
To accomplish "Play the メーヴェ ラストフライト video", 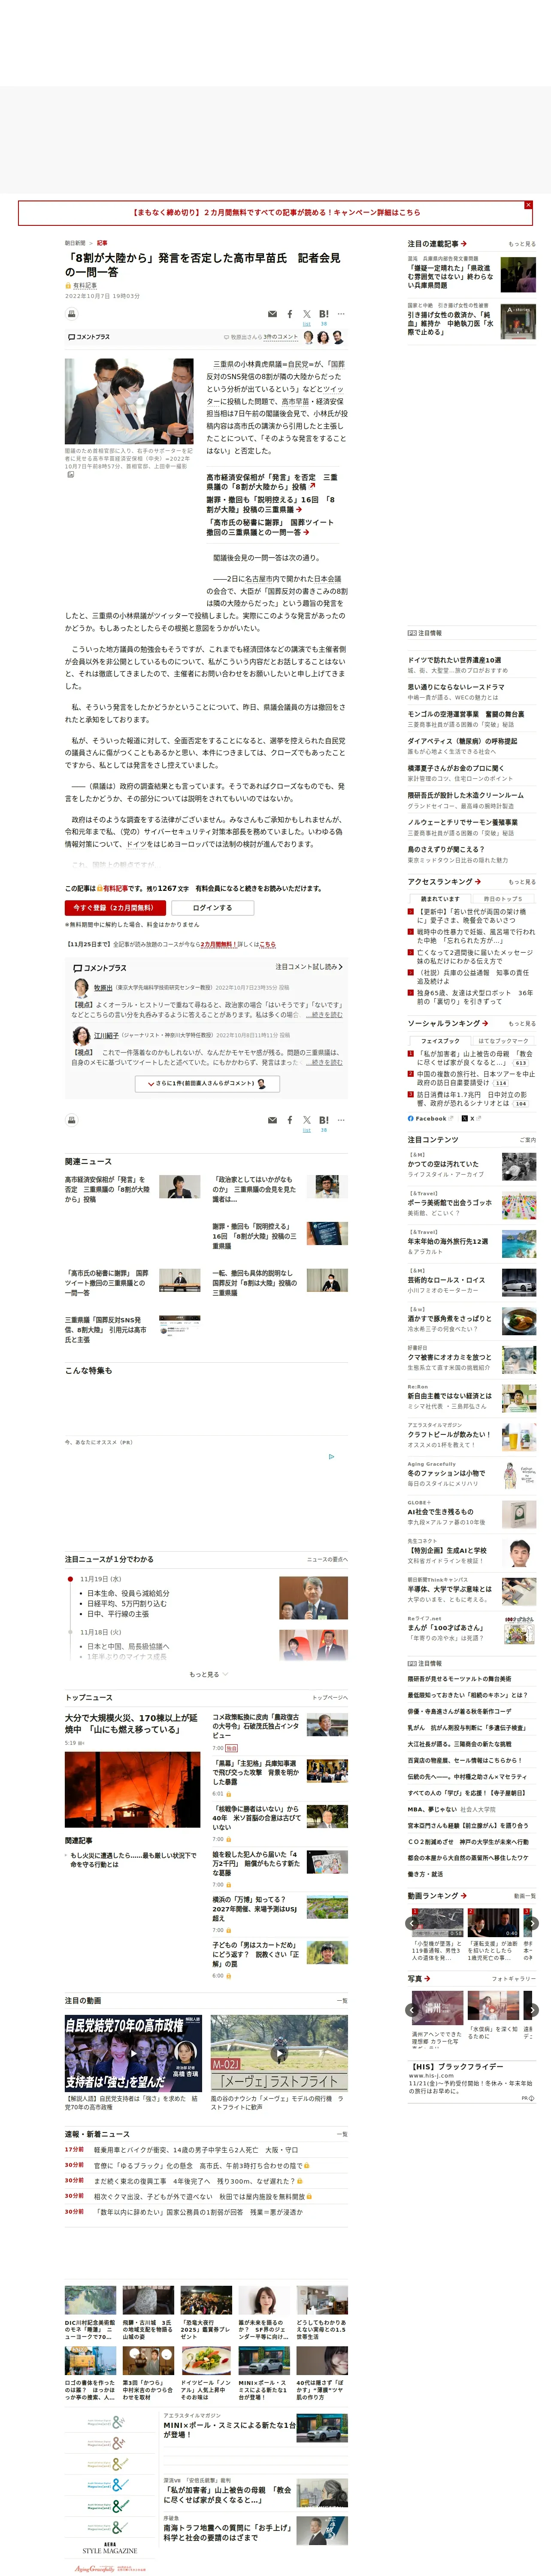I will [279, 2053].
